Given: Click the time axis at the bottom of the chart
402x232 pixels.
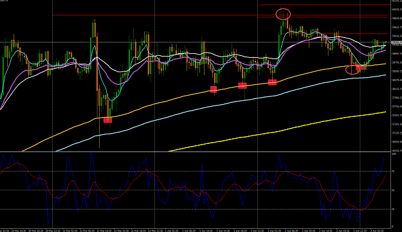Looking at the screenshot, I should tap(196, 231).
